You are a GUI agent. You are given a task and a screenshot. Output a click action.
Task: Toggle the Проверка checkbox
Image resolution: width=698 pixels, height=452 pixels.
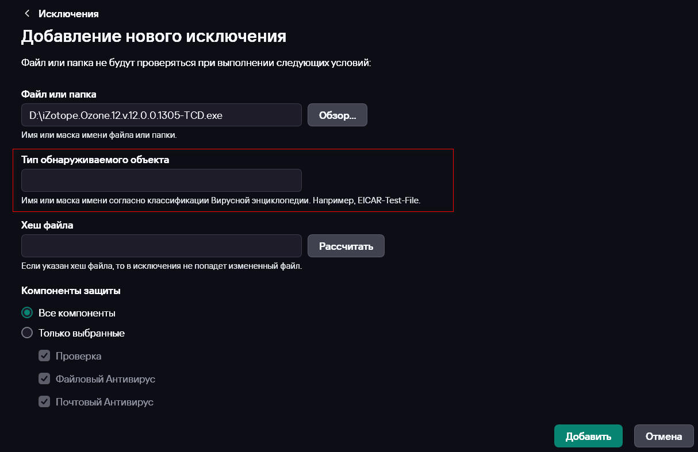click(x=44, y=356)
